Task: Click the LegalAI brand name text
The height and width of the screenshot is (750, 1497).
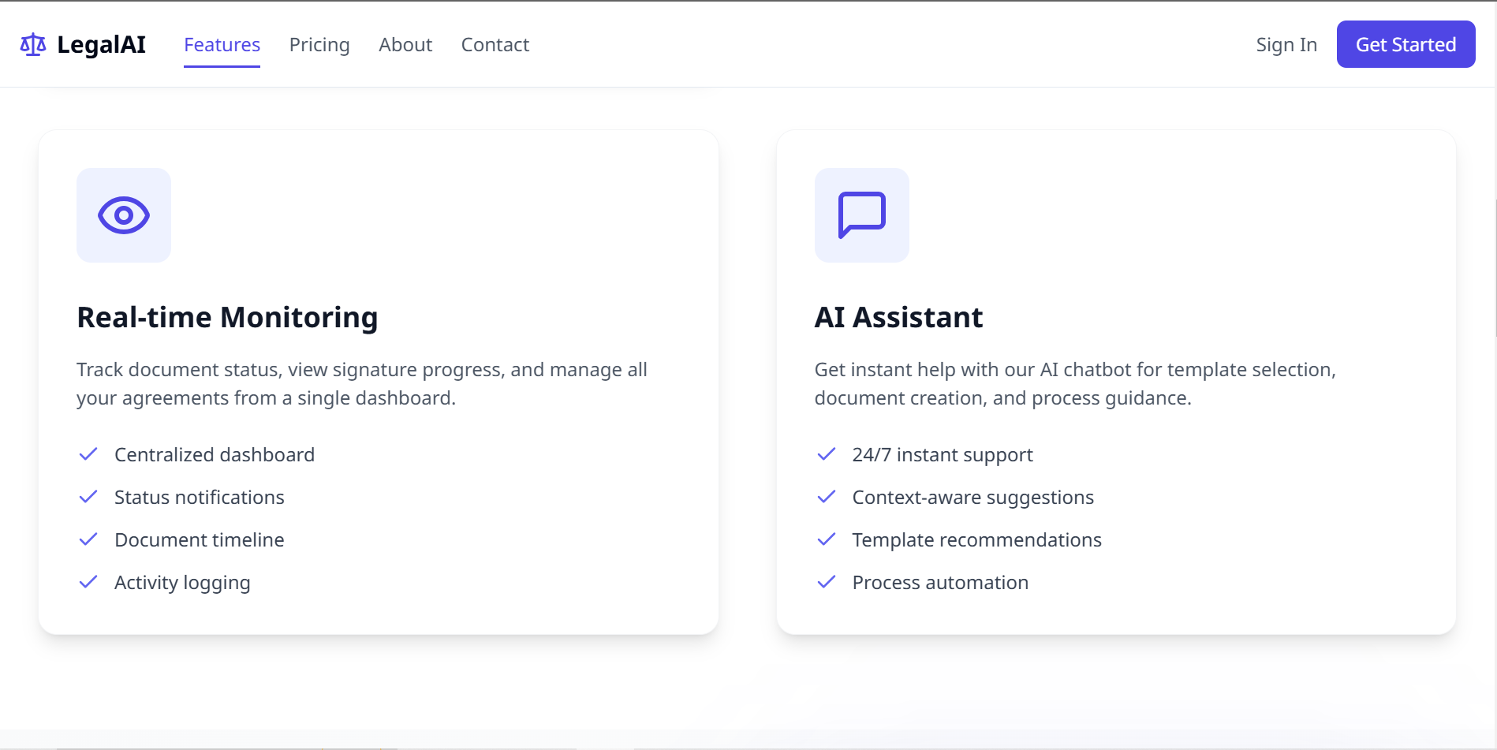Action: [102, 45]
